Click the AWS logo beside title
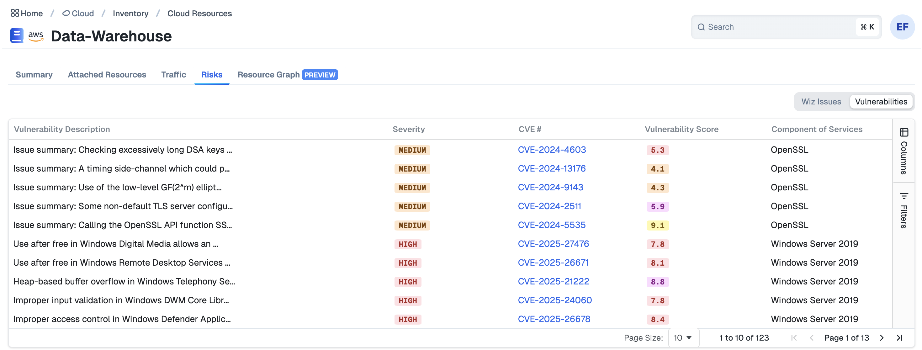Image resolution: width=922 pixels, height=350 pixels. pos(36,36)
